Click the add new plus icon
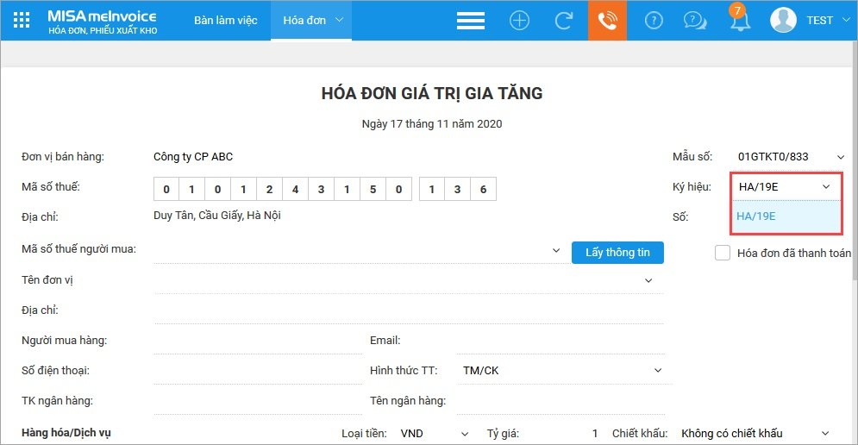The height and width of the screenshot is (445, 858). 519,21
